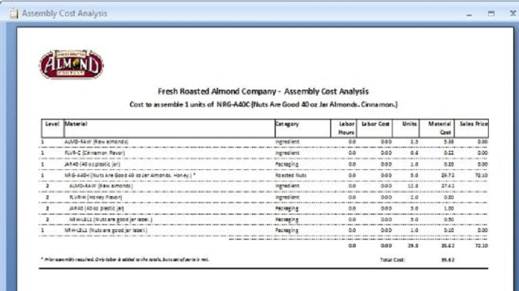The width and height of the screenshot is (519, 291).
Task: Click the '35.62' total in the totals row
Action: pyautogui.click(x=447, y=246)
